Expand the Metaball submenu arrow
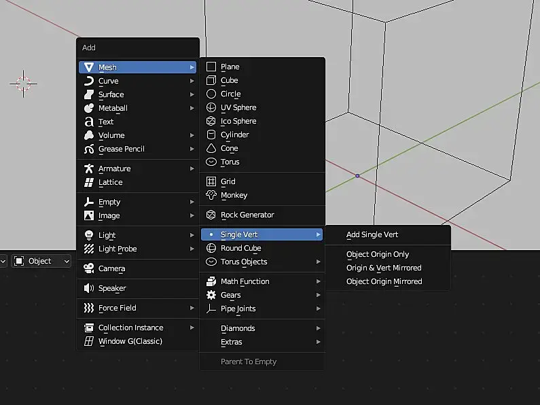Viewport: 540px width, 405px height. click(x=192, y=108)
